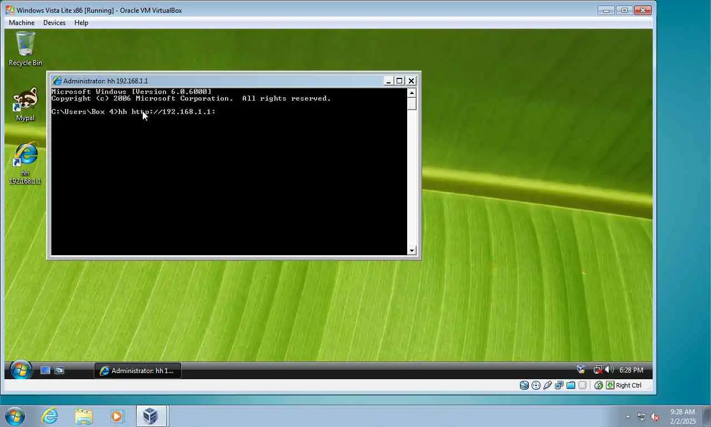Click the guest Switch Between Windows icon
Viewport: 711px width, 427px height.
pyautogui.click(x=59, y=370)
